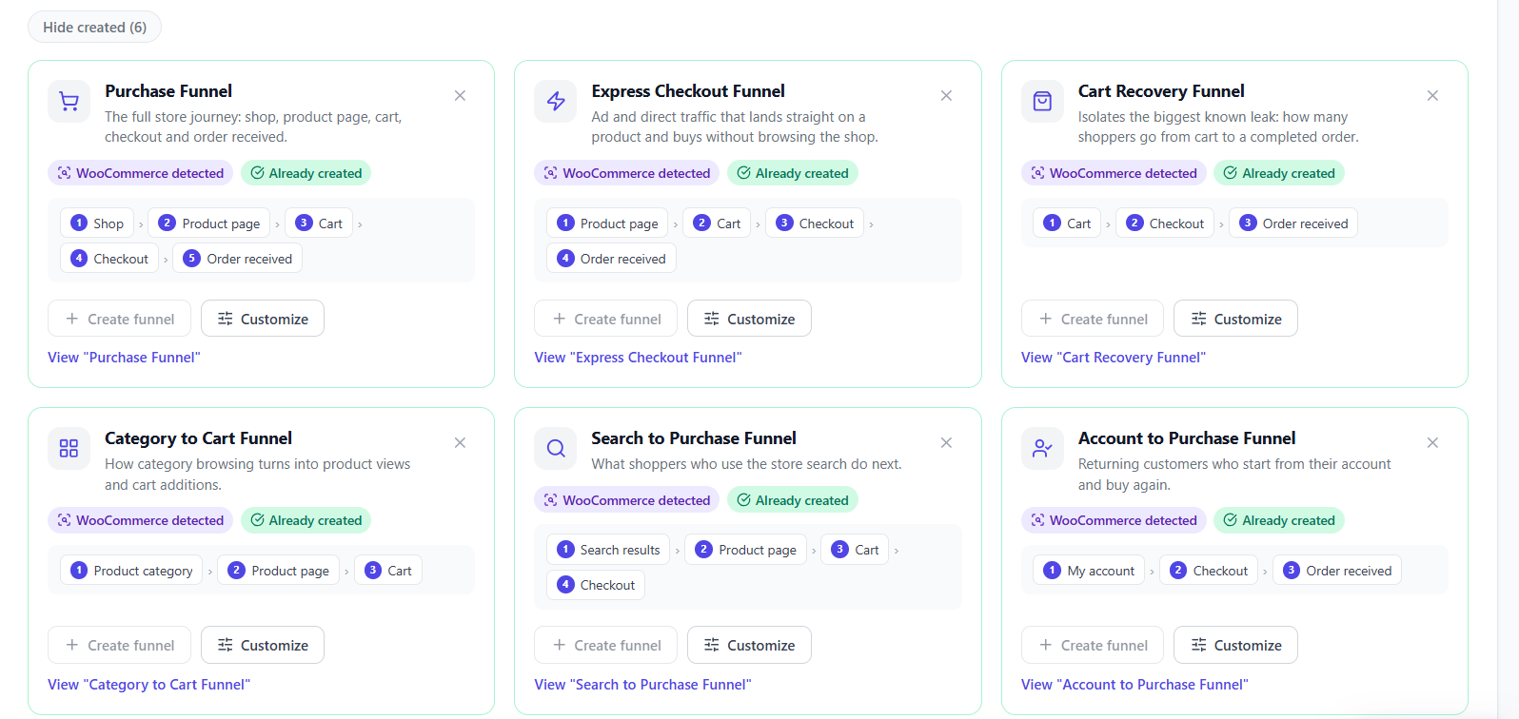The height and width of the screenshot is (719, 1519).
Task: Click the Express Checkout Funnel lightning icon
Action: (x=556, y=102)
